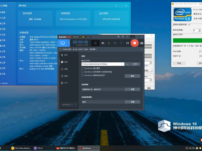The image size is (202, 151).
Task: Enable Bandicam window always on top checkbox
Action: pos(83,68)
